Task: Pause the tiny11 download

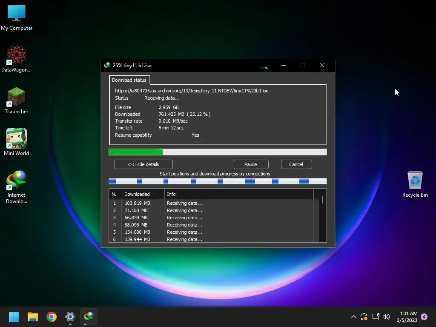Action: [251, 164]
